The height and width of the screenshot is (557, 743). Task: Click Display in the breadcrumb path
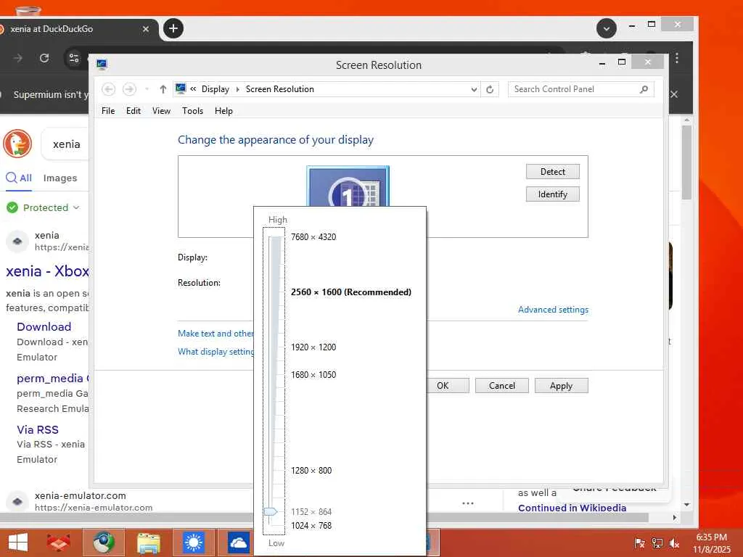215,89
